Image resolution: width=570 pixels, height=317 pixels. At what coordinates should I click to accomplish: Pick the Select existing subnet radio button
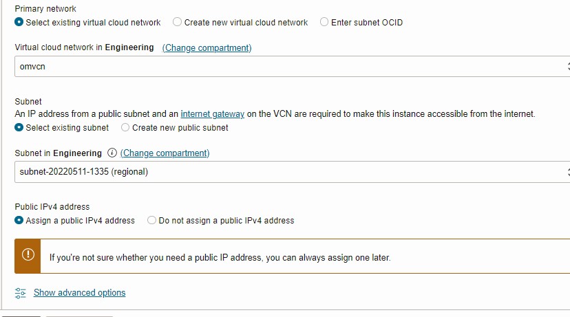[x=19, y=127]
